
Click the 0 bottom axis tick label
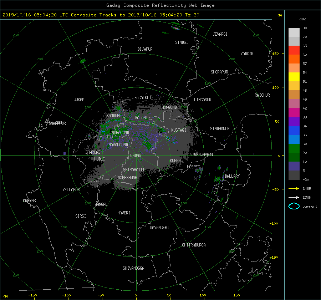click(x=136, y=295)
